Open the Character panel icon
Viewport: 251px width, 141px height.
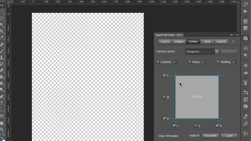246,49
